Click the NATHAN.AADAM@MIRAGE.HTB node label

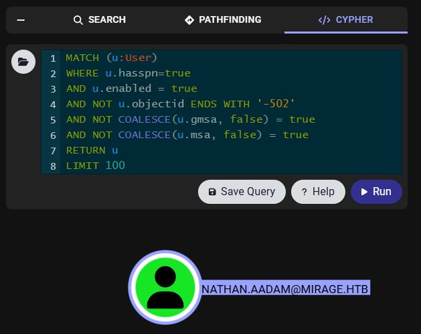[285, 288]
